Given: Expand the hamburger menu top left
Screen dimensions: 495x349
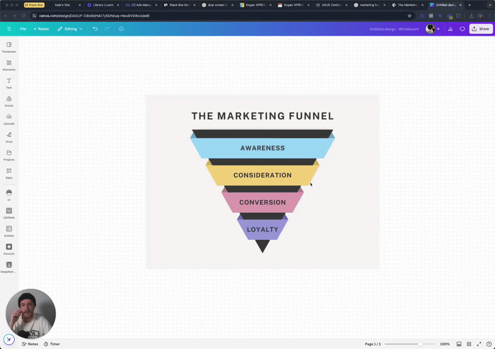Looking at the screenshot, I should tap(9, 29).
